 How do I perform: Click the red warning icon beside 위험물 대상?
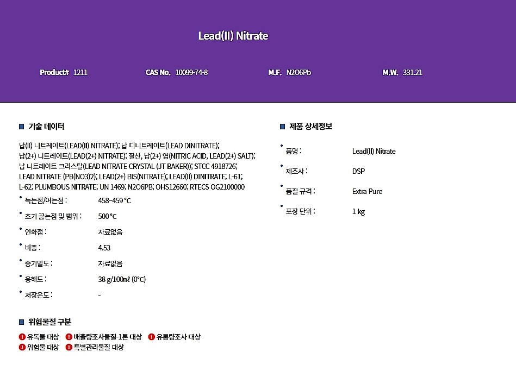(22, 347)
